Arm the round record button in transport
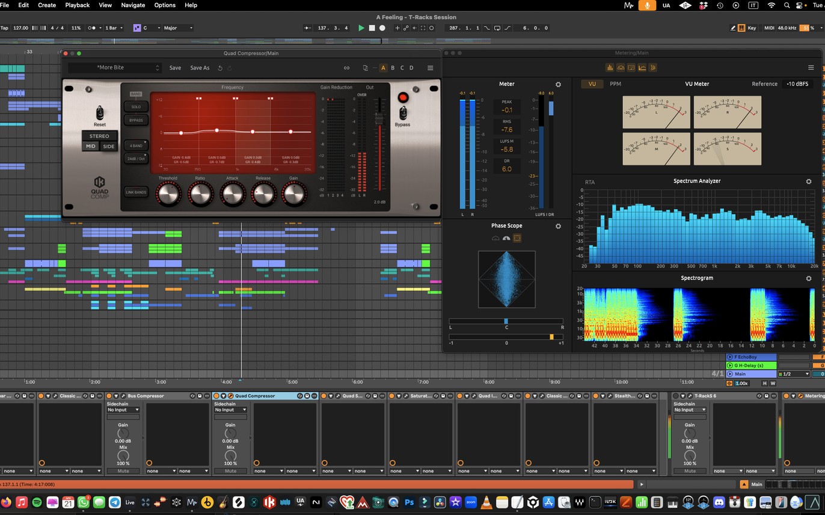Image resolution: width=825 pixels, height=515 pixels. (382, 28)
